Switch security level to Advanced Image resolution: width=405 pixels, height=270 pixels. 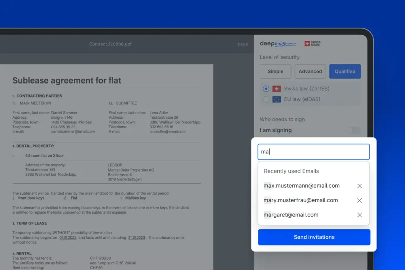(x=310, y=72)
